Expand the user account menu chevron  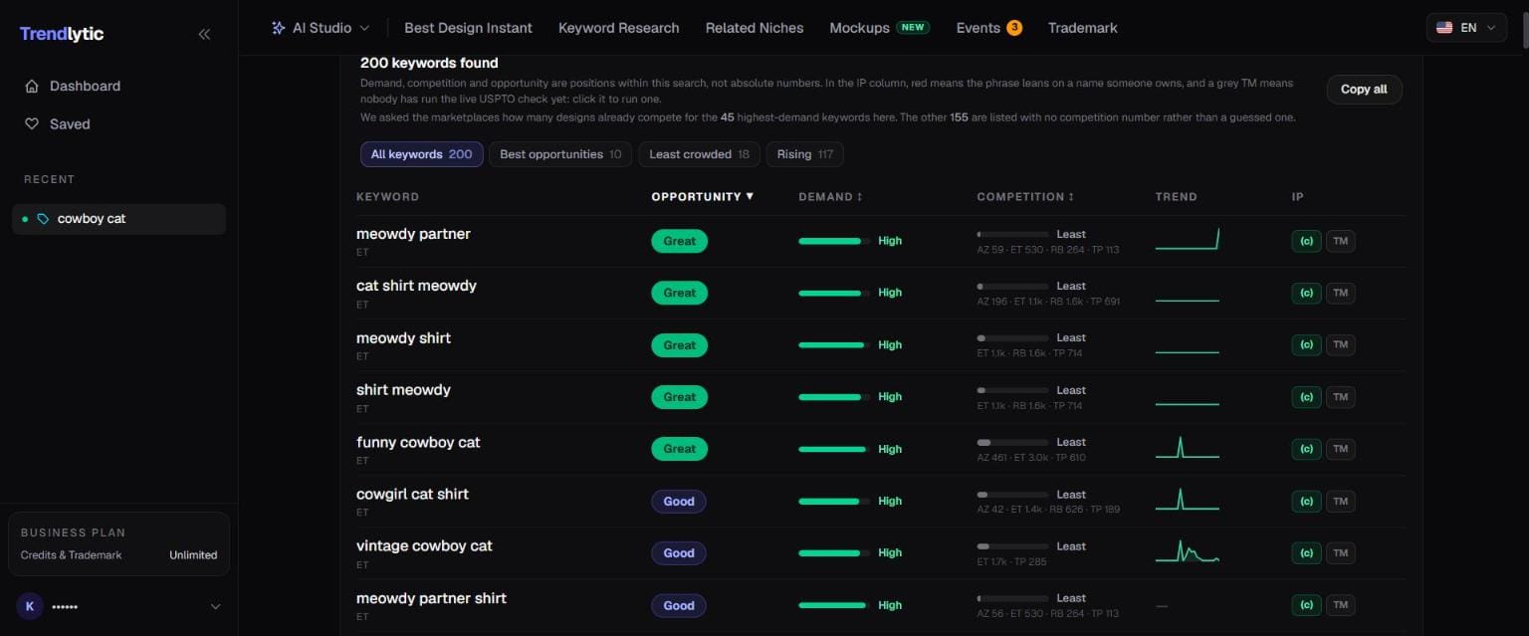[215, 606]
